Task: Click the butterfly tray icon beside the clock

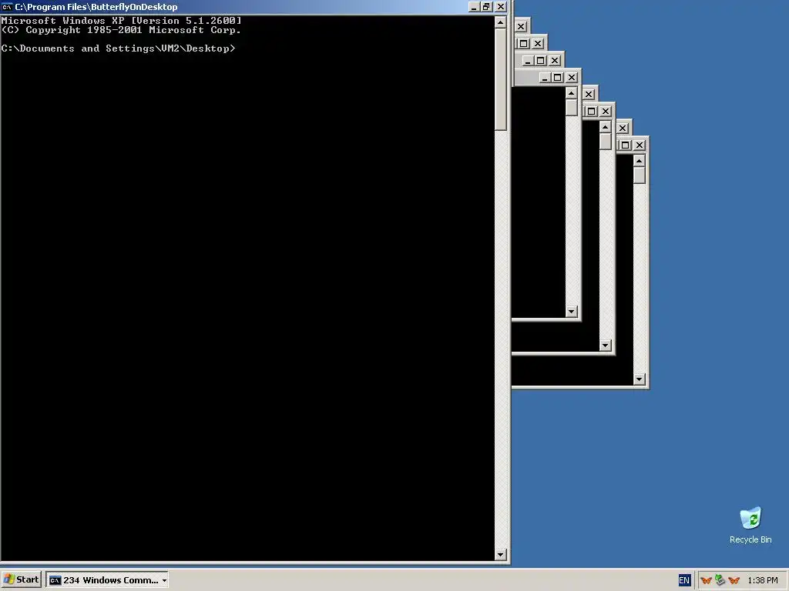Action: (734, 580)
